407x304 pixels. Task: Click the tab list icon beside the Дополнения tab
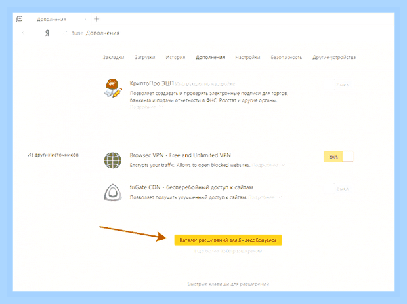[19, 19]
